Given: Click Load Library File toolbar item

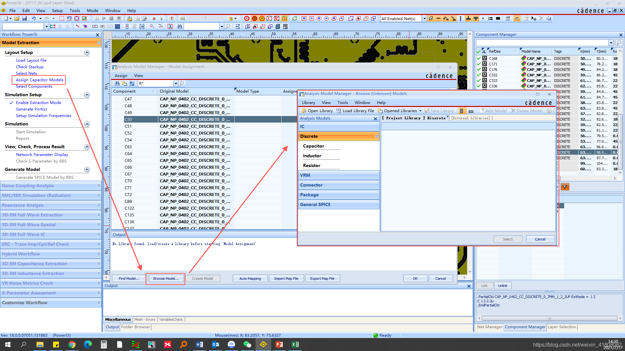Looking at the screenshot, I should coord(355,111).
